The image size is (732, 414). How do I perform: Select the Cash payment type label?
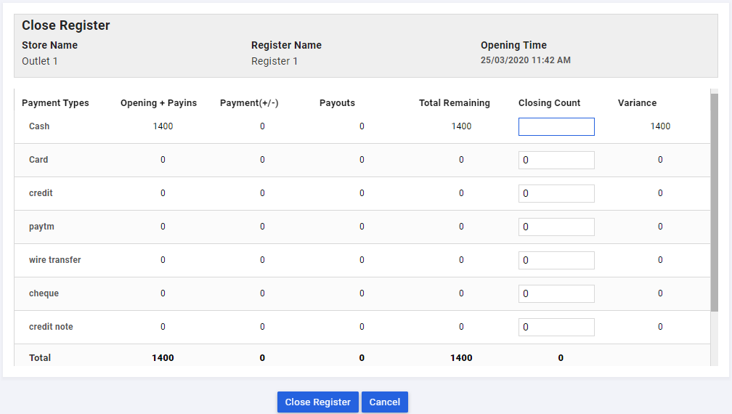39,126
